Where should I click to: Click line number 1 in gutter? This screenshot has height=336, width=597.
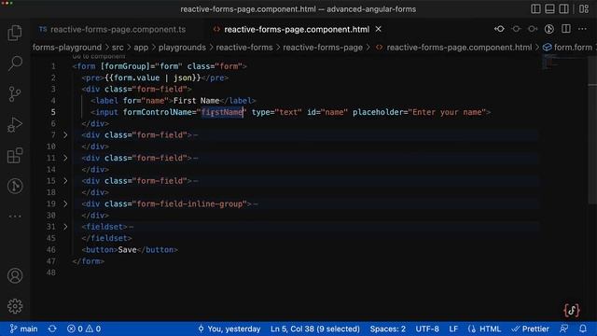point(53,66)
